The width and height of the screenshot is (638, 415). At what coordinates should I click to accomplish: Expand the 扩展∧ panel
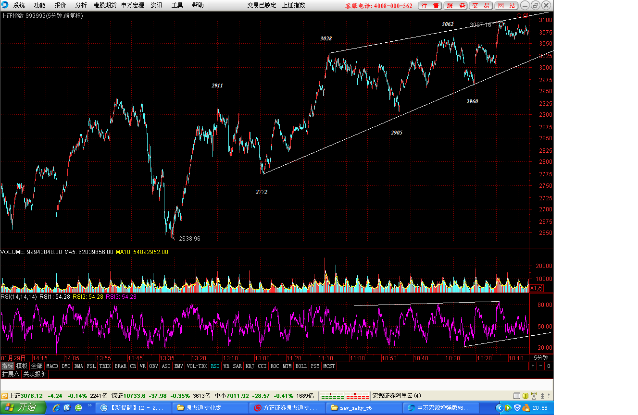pos(11,374)
